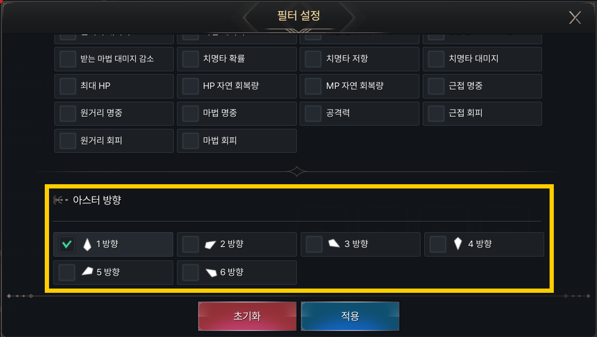
Task: Click the icon beside 아스터 방향 heading
Action: tap(60, 200)
